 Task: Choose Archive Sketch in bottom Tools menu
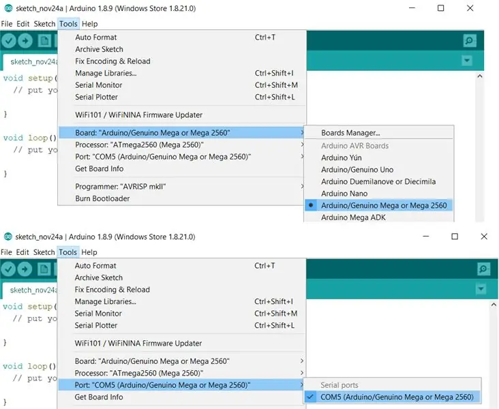[182, 277]
